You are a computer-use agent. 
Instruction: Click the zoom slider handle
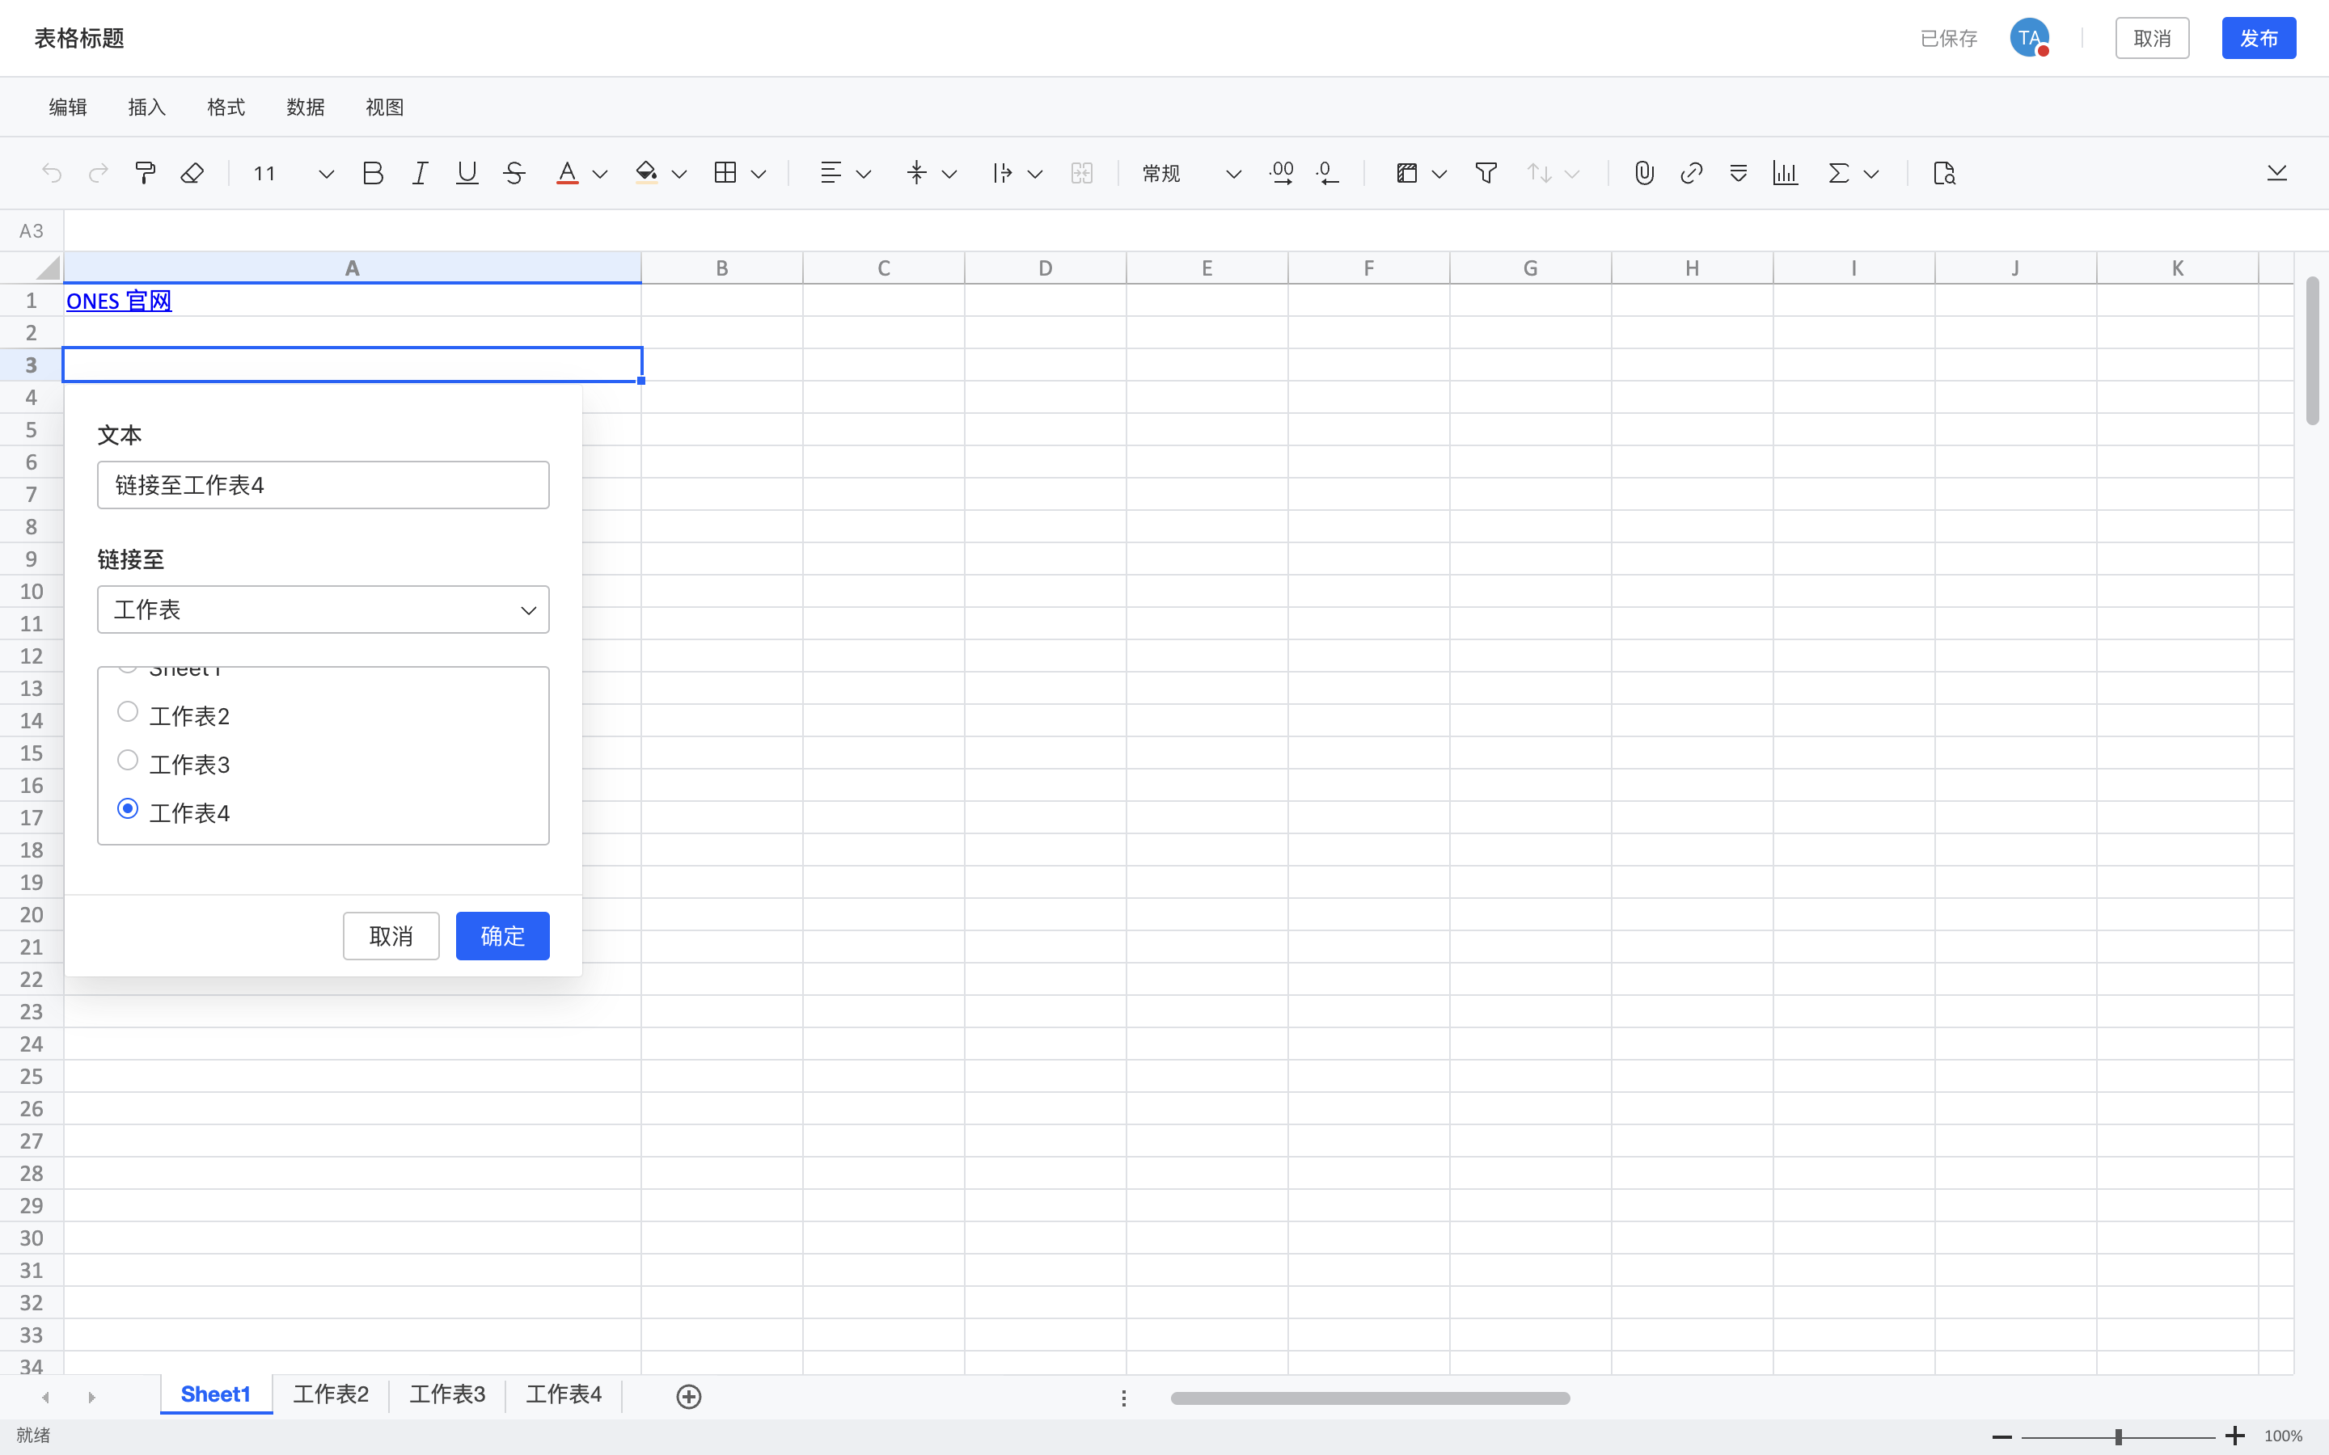tap(2118, 1436)
